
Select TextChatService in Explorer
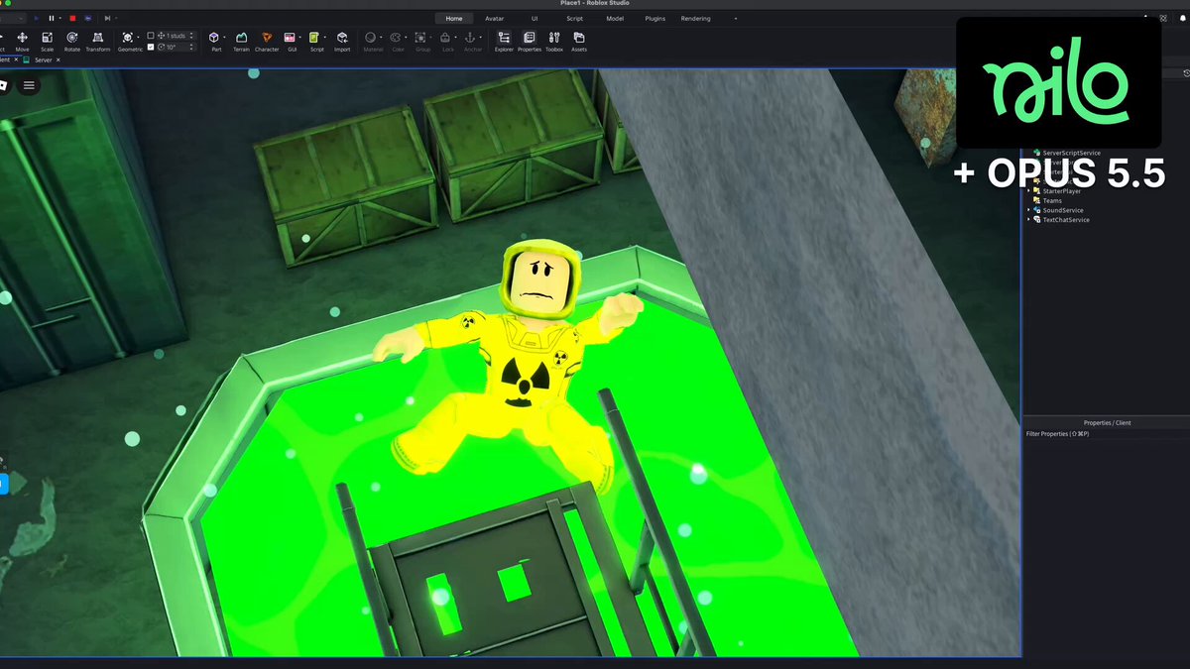(x=1066, y=220)
